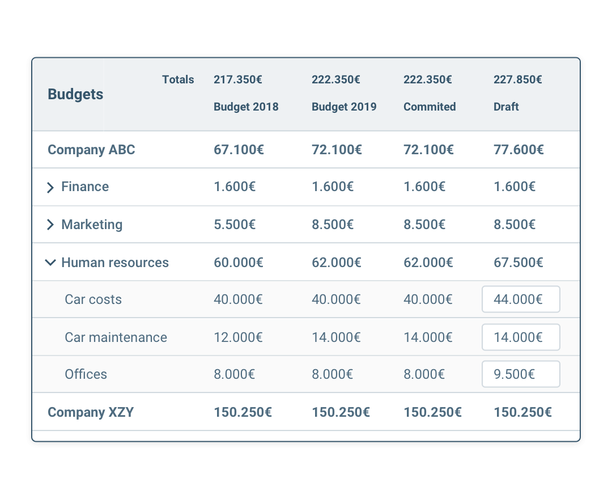This screenshot has width=612, height=499.
Task: Click the Car maintenance row label
Action: point(116,337)
